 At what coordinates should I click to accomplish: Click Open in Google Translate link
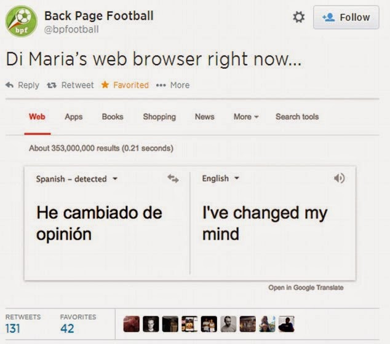[306, 287]
